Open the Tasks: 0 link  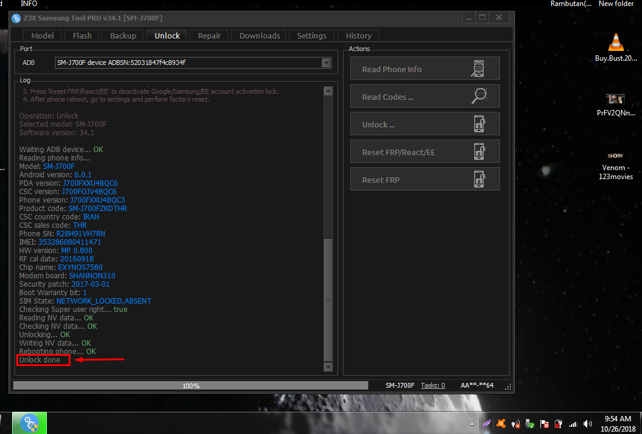point(433,385)
